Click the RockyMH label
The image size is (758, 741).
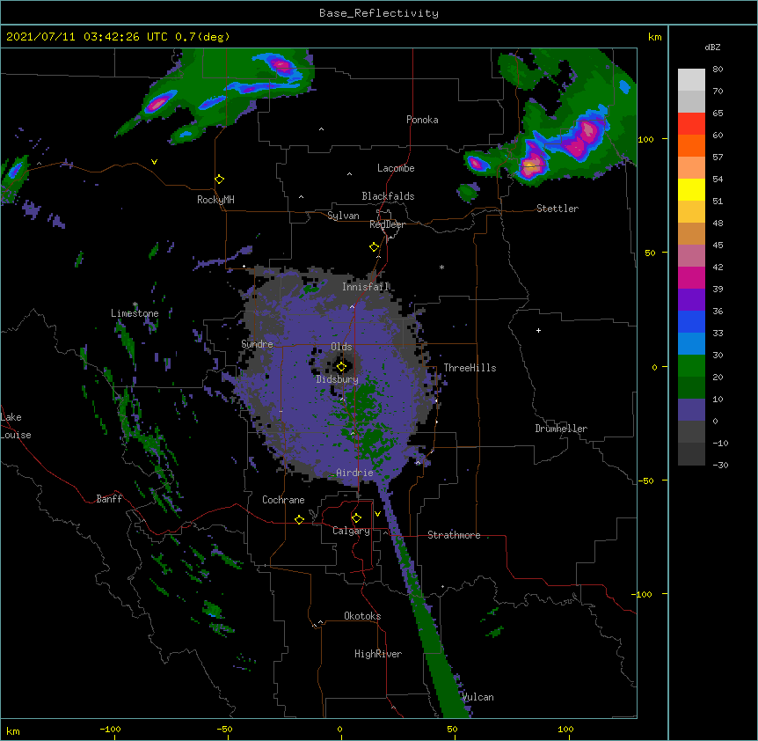(215, 199)
